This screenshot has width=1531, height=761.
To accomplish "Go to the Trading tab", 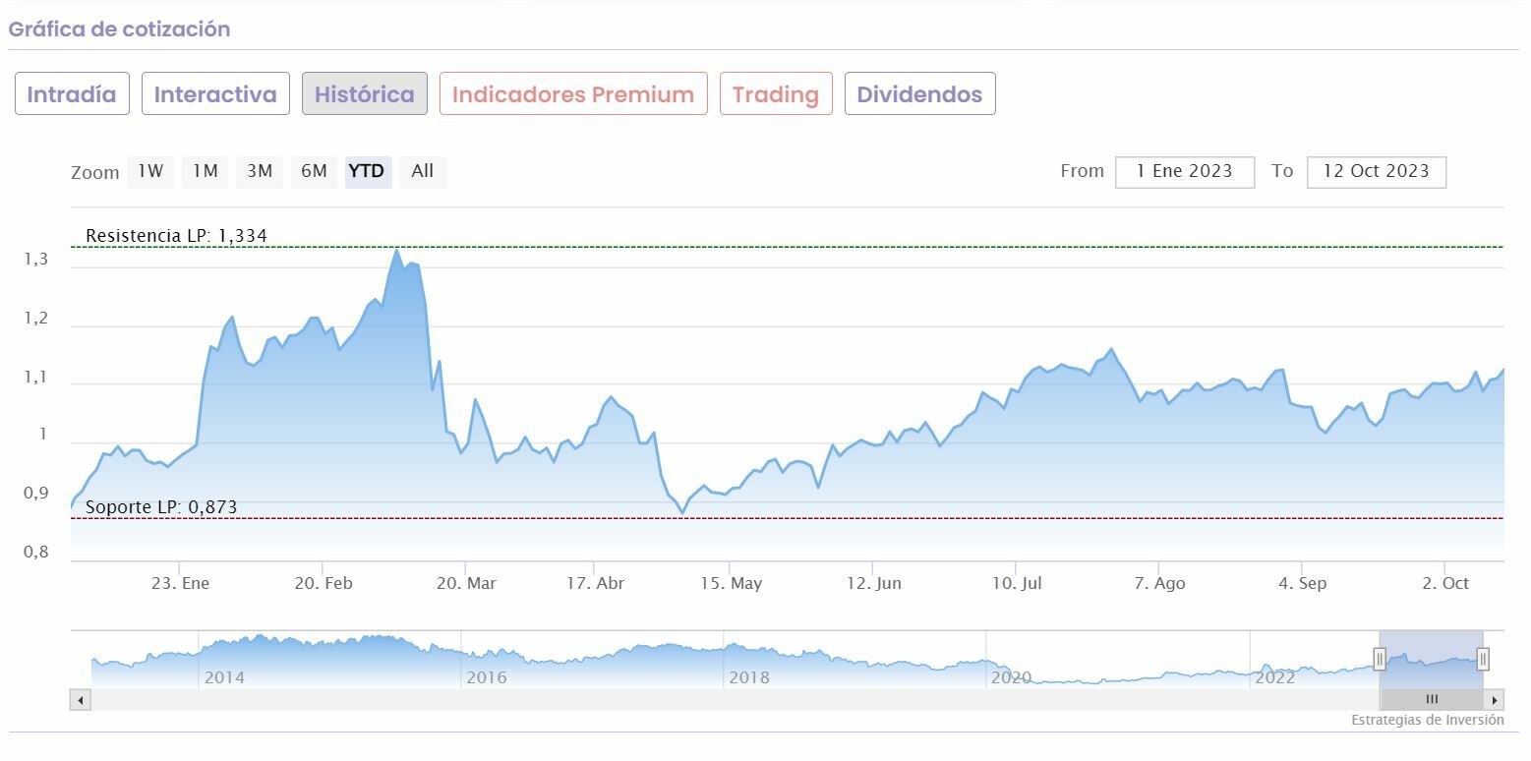I will [x=776, y=94].
